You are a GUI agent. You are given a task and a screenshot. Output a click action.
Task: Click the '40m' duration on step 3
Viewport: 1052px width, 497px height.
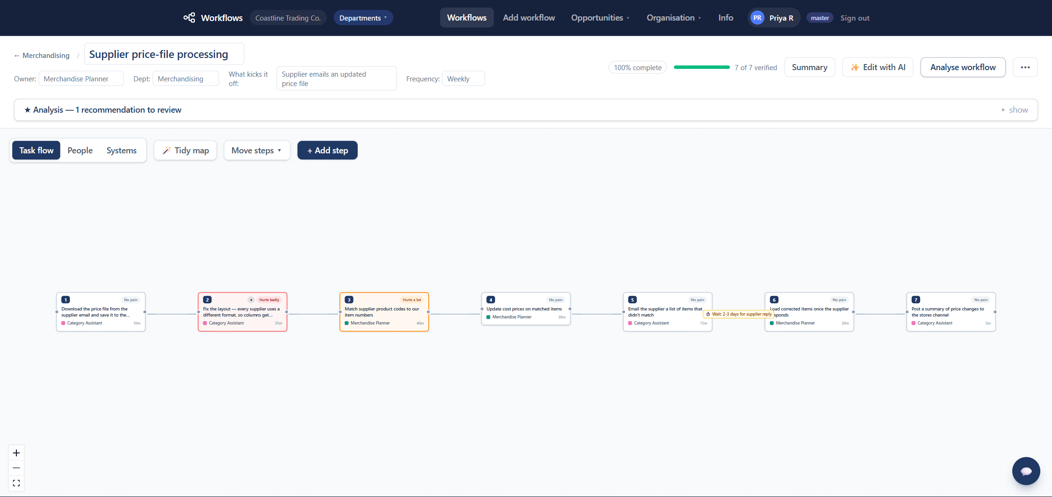pyautogui.click(x=420, y=323)
